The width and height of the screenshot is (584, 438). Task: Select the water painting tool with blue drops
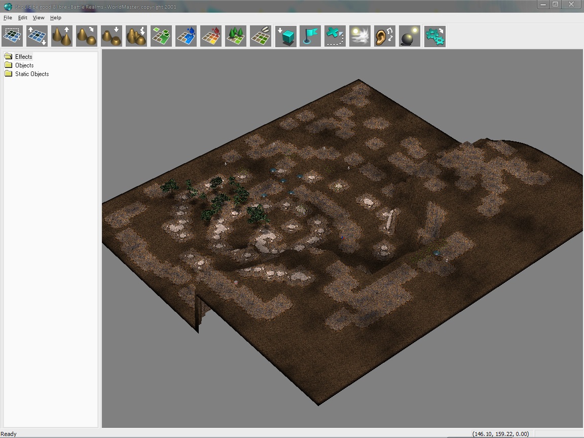click(x=186, y=36)
